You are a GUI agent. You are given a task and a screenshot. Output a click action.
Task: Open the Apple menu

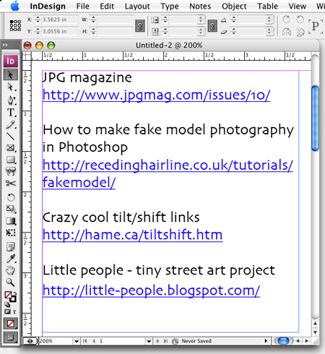pos(15,6)
